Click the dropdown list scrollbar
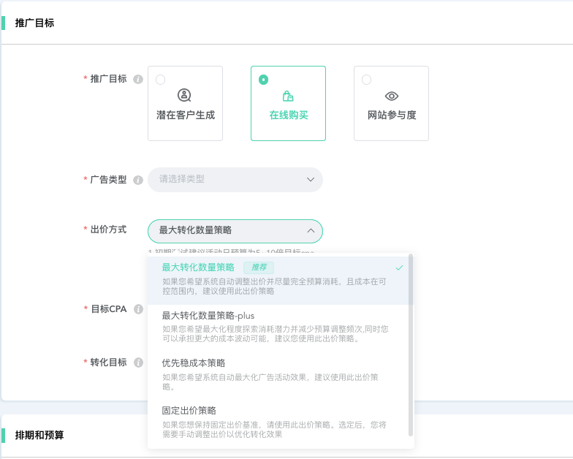The width and height of the screenshot is (573, 459). (x=411, y=344)
